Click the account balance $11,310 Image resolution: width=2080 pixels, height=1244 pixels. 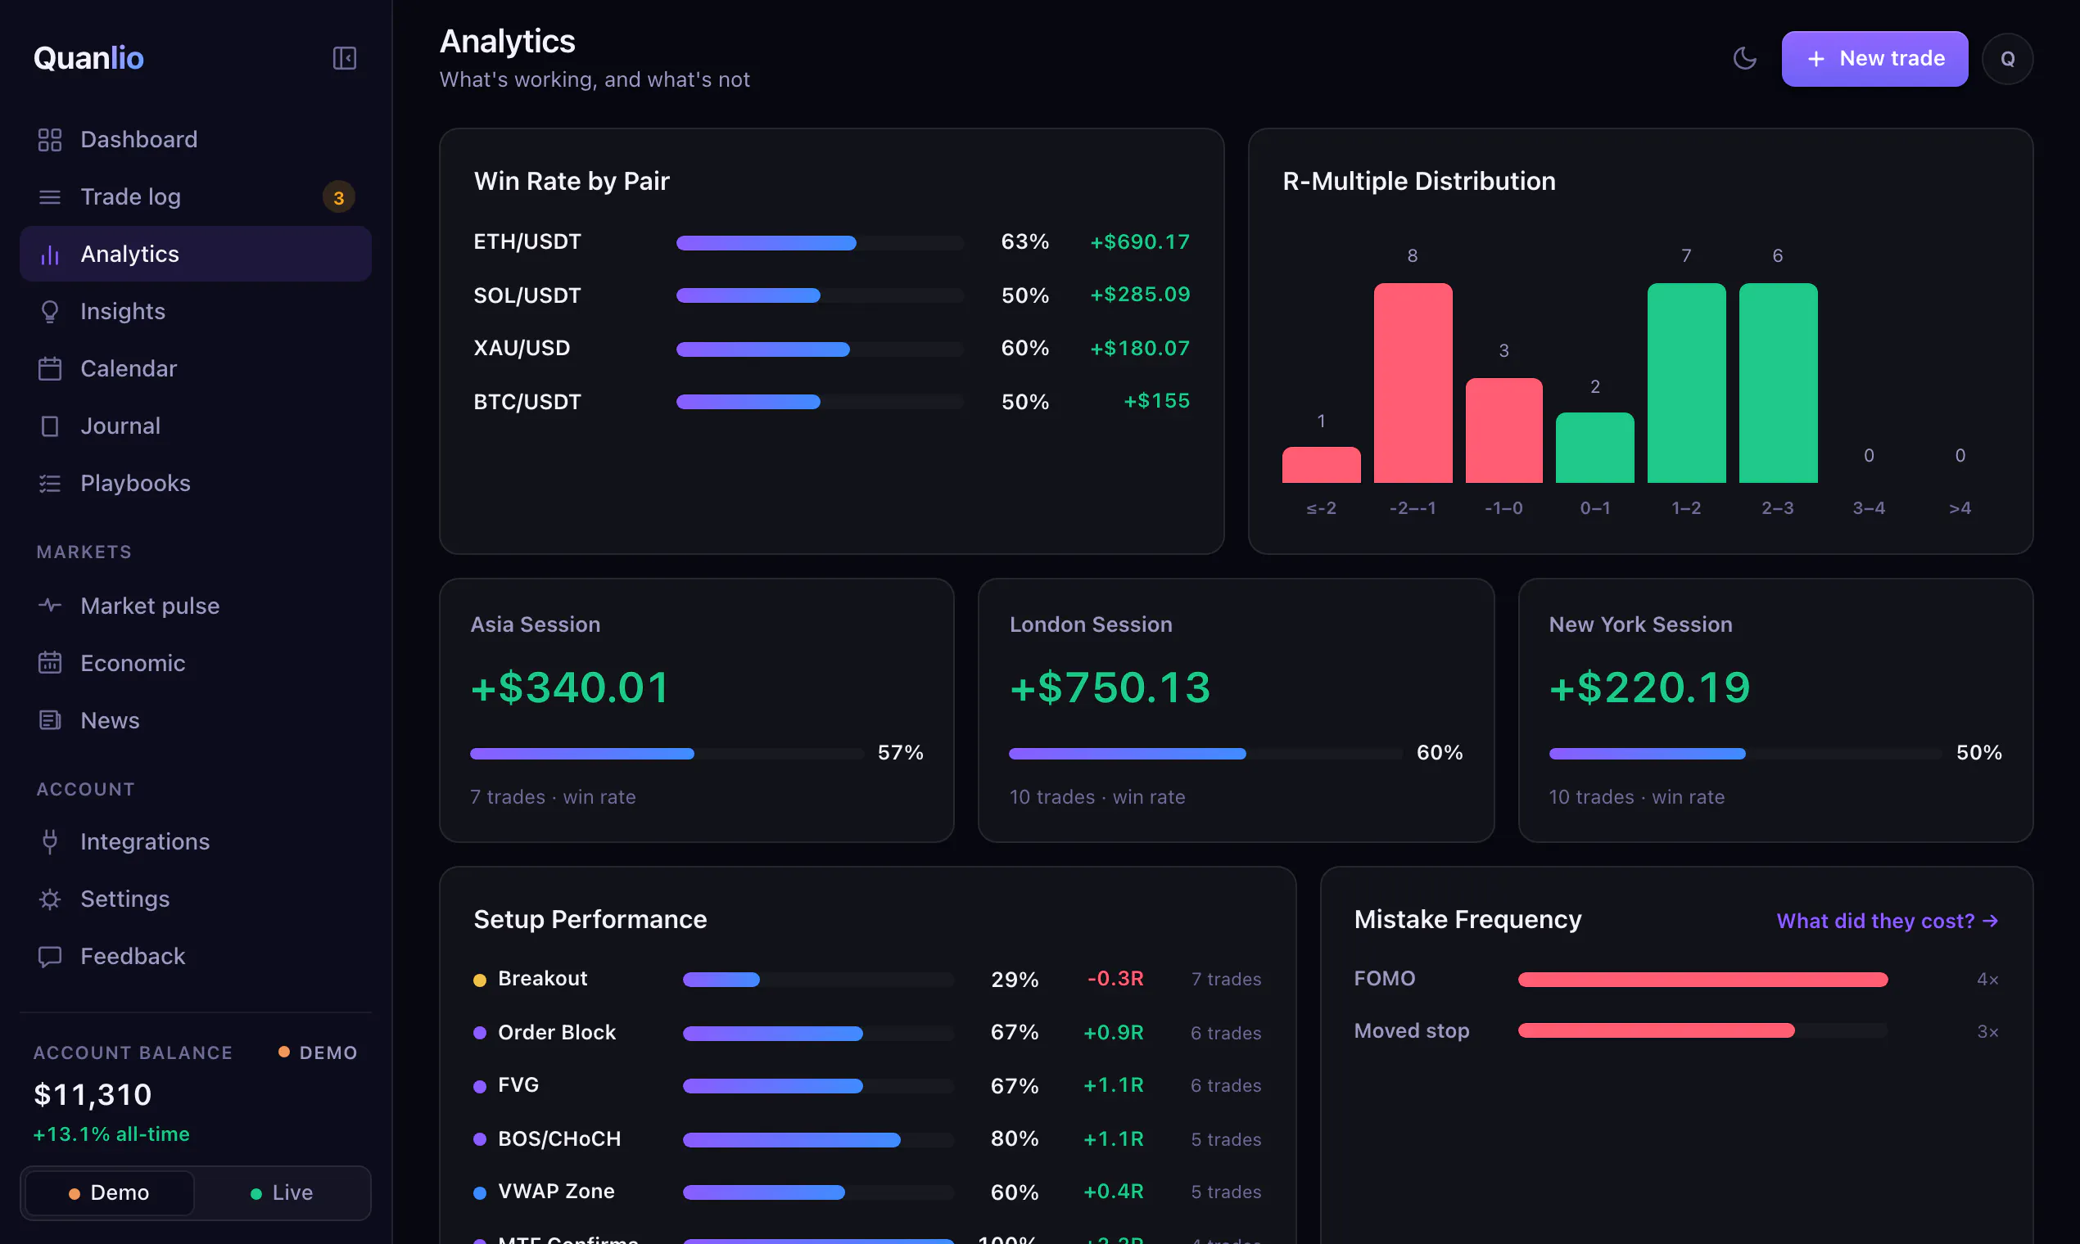(93, 1094)
